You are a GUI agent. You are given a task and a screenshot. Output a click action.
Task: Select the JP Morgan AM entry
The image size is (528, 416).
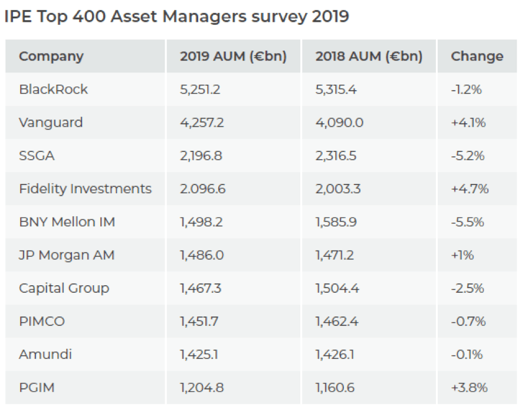pos(67,255)
